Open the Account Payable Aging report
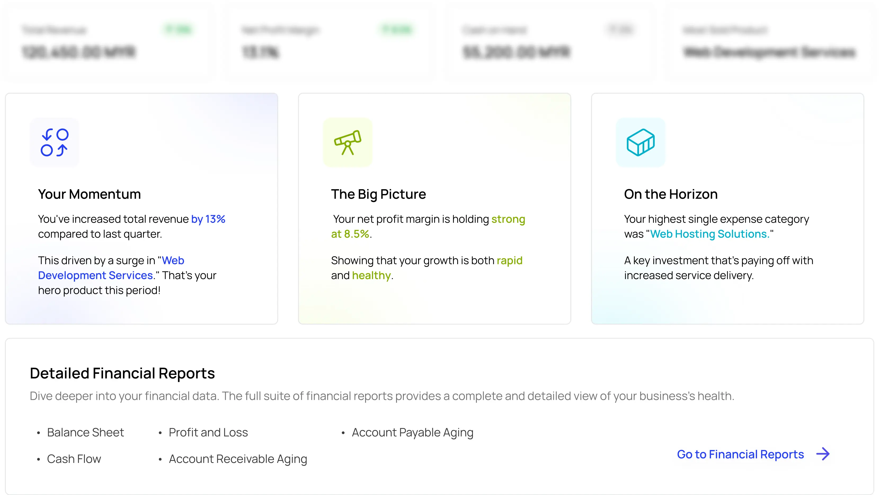879x495 pixels. pos(412,432)
